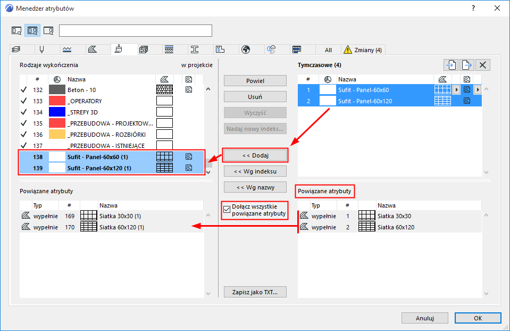Select Siatka 30x30 (1) related attribute
The image size is (510, 331).
point(112,216)
